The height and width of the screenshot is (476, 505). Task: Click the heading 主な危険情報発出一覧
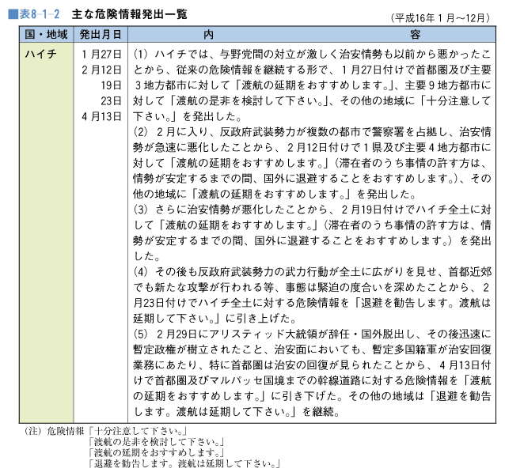(x=130, y=14)
